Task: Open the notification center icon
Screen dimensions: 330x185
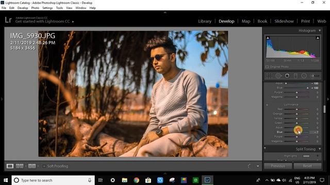Action: pyautogui.click(x=322, y=180)
